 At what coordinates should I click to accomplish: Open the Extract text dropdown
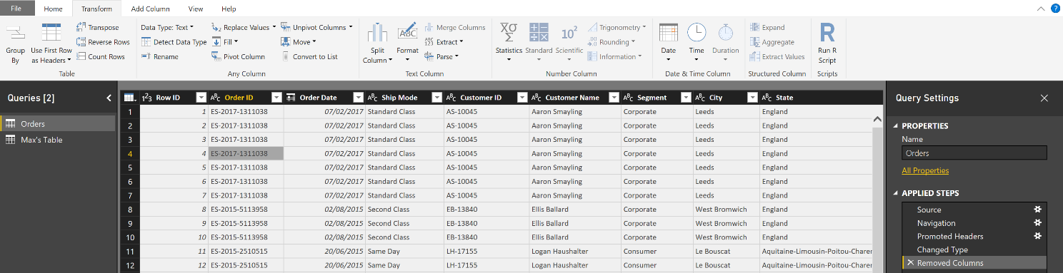pos(444,42)
